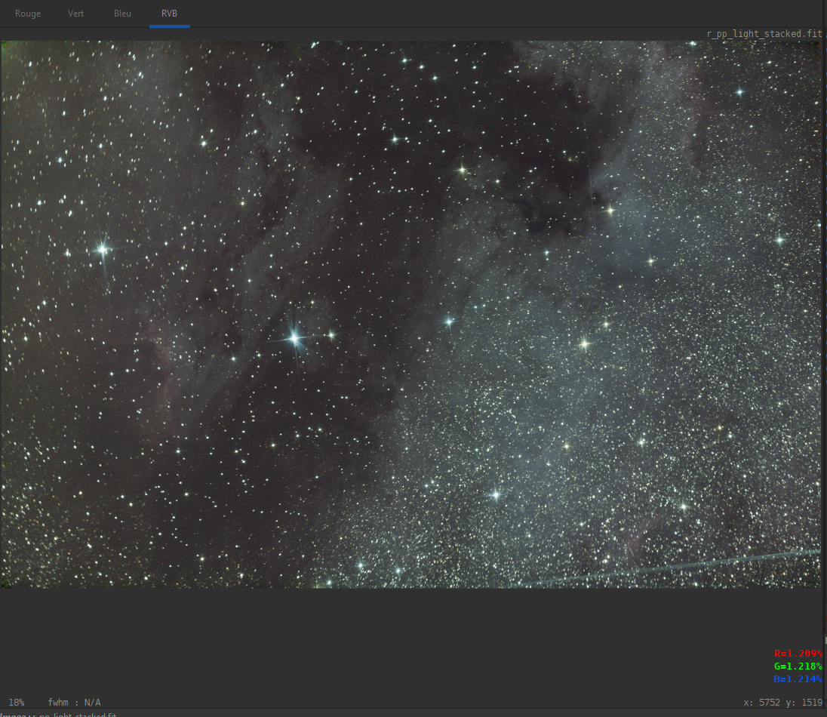The width and height of the screenshot is (827, 717).
Task: Click the 18% zoom level indicator
Action: pyautogui.click(x=17, y=702)
